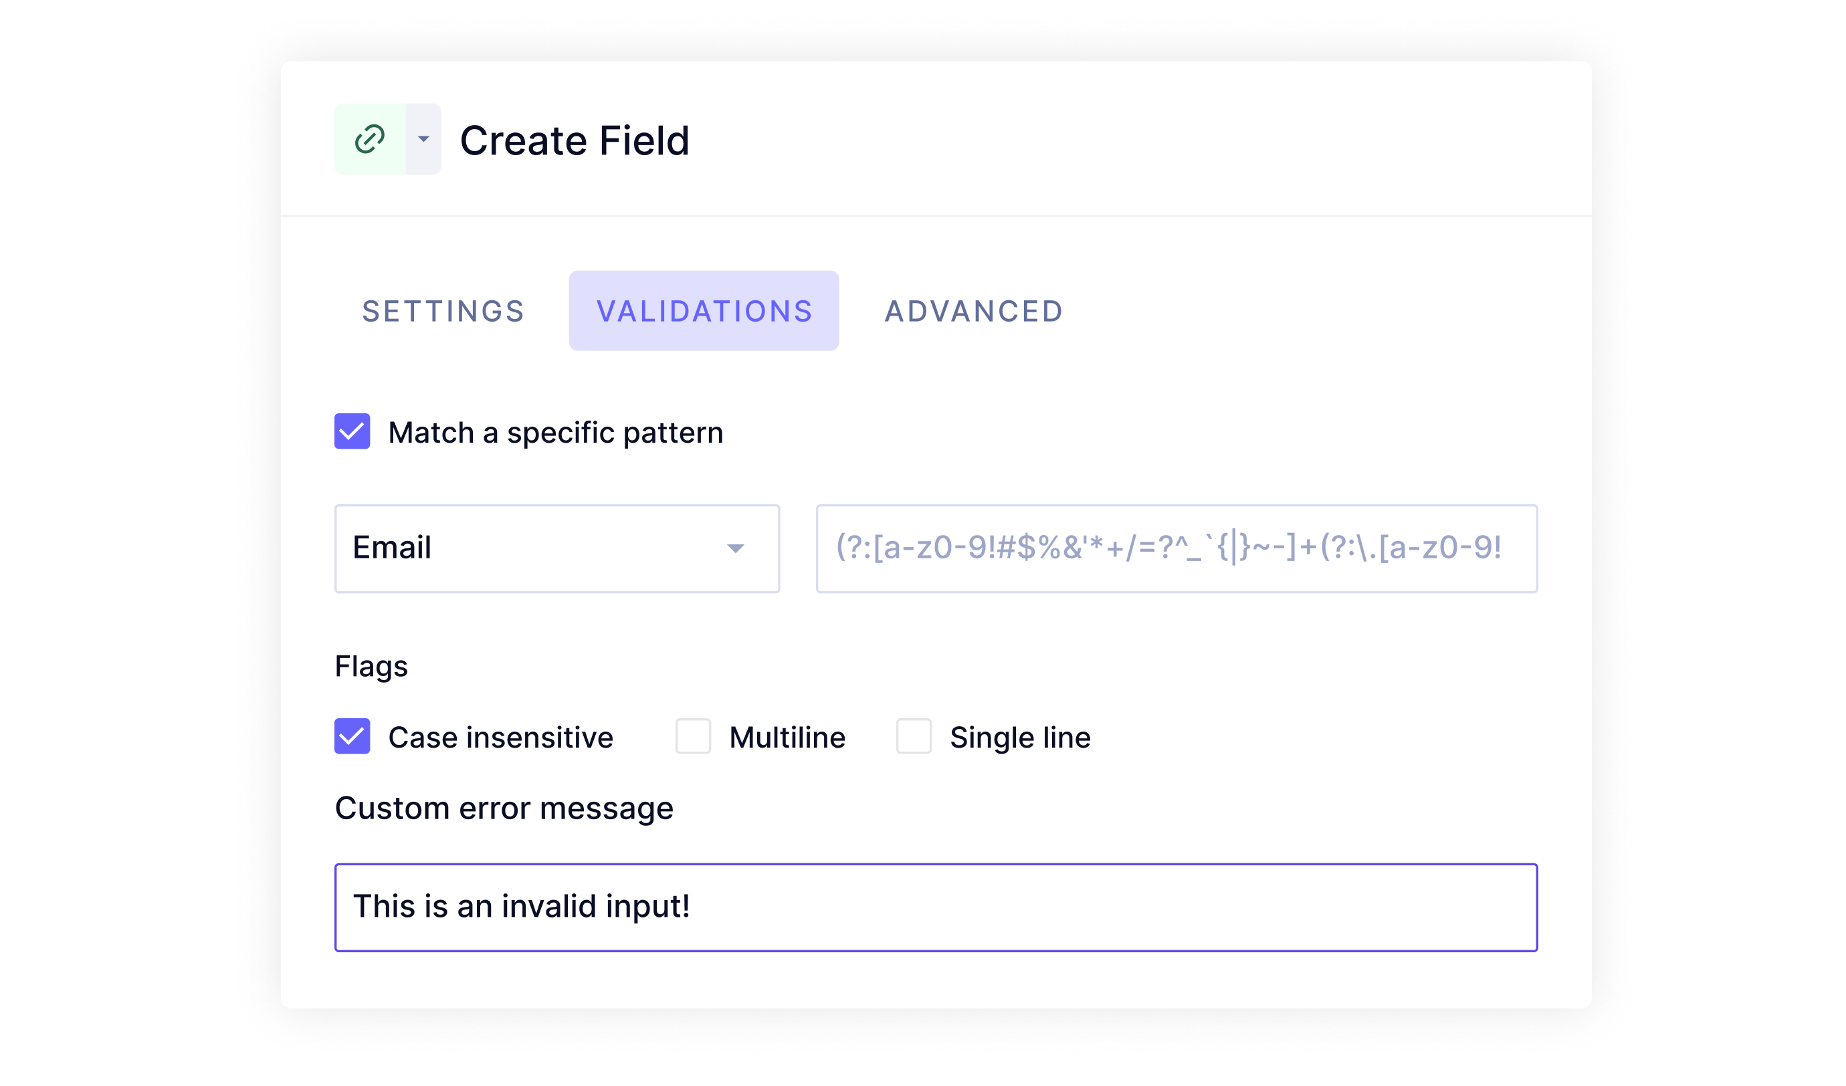
Task: Click the green link field-type icon
Action: [x=370, y=139]
